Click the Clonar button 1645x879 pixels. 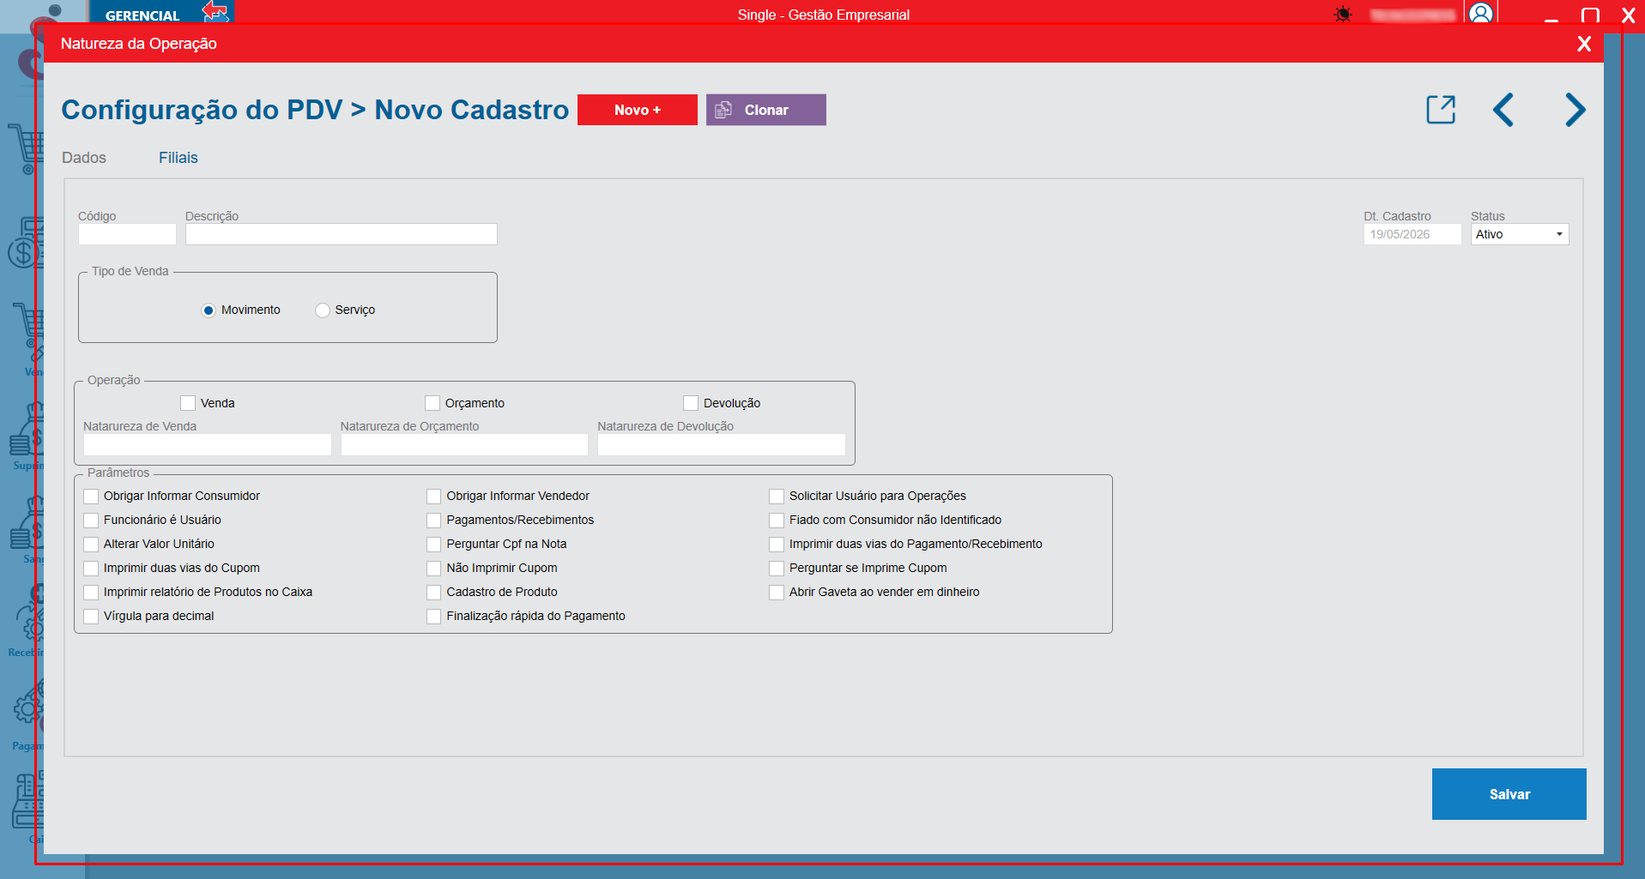click(x=766, y=110)
